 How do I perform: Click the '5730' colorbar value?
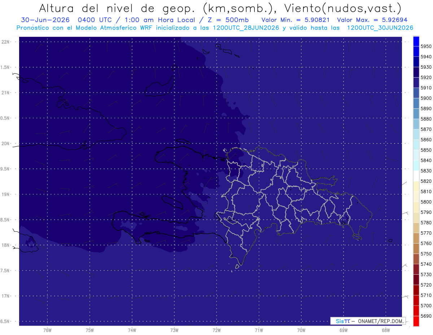426,274
